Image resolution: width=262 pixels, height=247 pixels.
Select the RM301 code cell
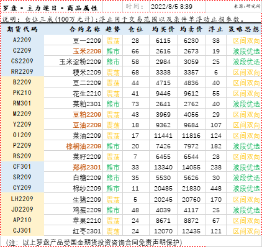pos(22,103)
